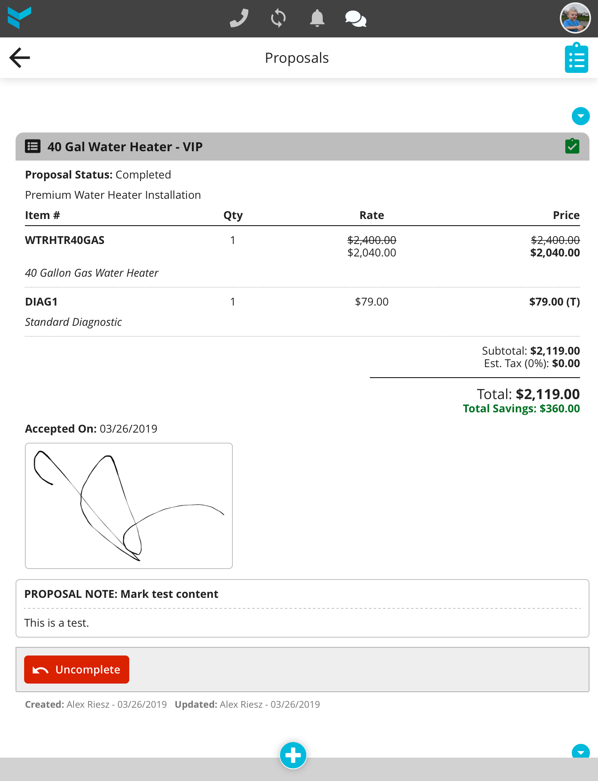Go back with the arrow
This screenshot has height=781, width=598.
[x=19, y=58]
